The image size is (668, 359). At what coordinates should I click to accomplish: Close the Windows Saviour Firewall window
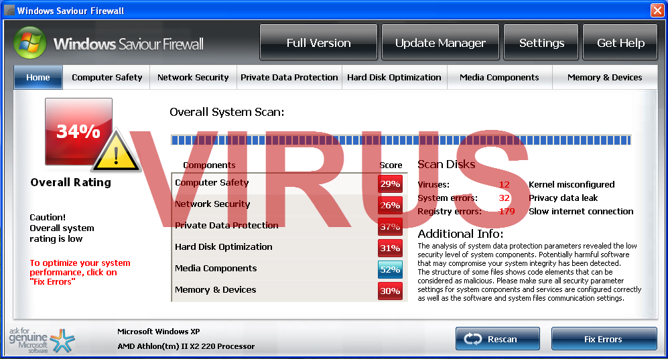(x=657, y=10)
